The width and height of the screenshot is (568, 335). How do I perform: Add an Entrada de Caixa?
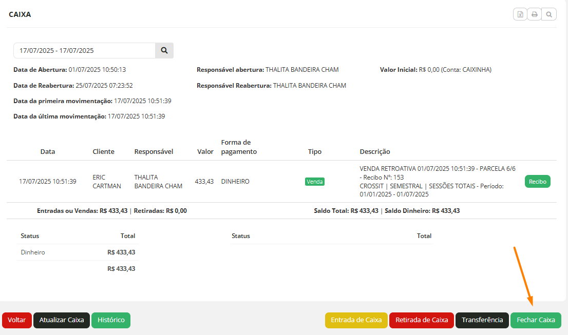point(356,320)
